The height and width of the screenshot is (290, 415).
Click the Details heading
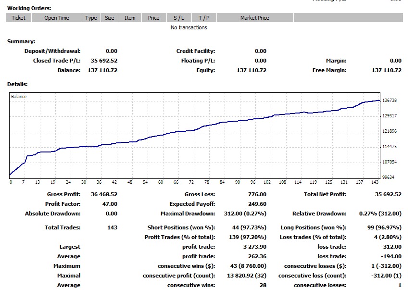(17, 85)
